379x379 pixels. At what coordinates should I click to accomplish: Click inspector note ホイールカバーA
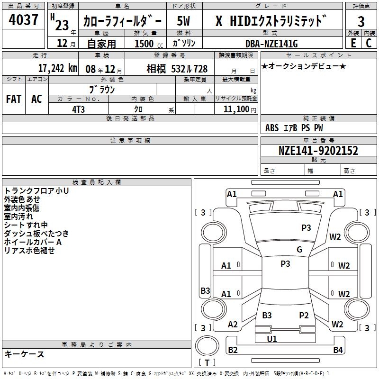click(x=33, y=242)
